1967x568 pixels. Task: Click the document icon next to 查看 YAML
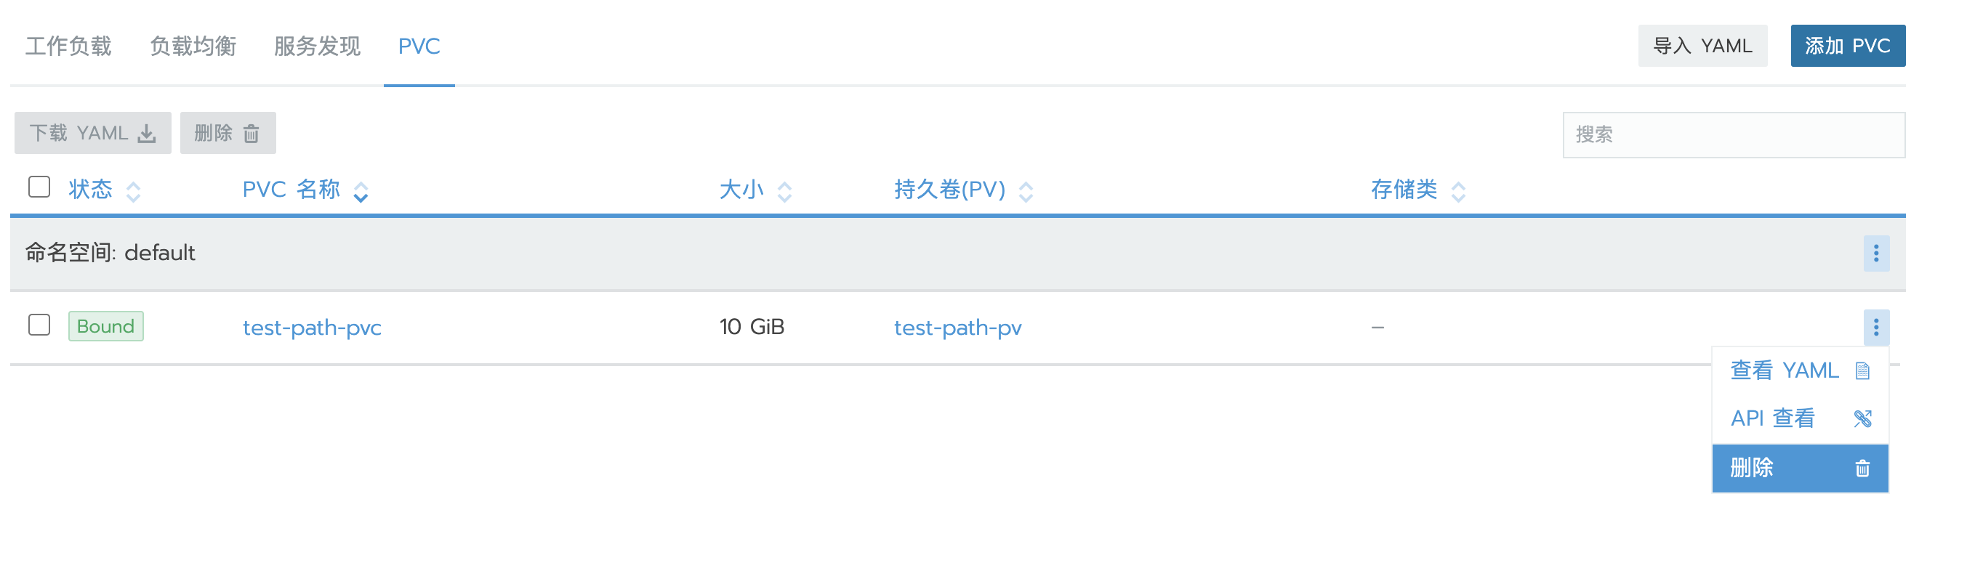(1862, 371)
